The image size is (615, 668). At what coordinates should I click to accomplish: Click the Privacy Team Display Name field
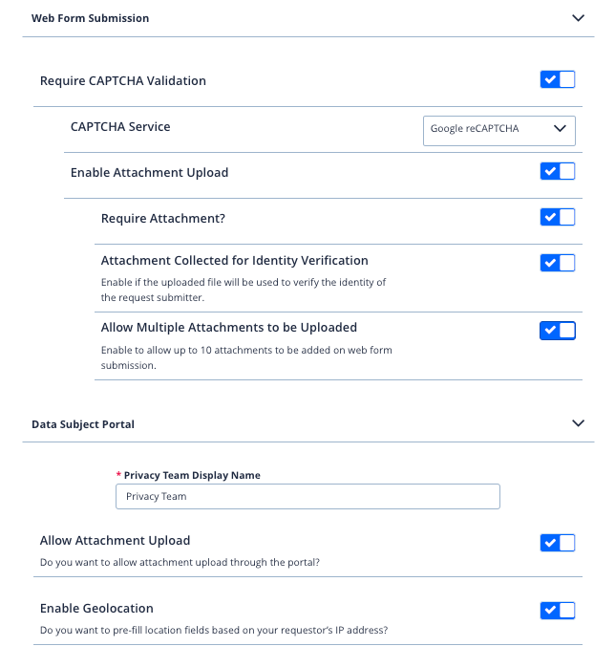[307, 496]
